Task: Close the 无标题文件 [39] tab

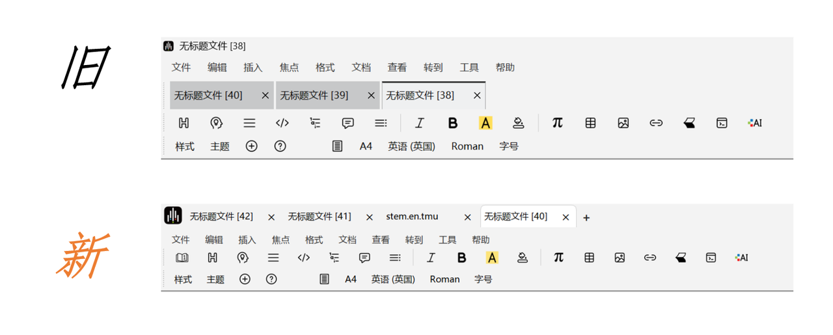Action: pyautogui.click(x=371, y=96)
